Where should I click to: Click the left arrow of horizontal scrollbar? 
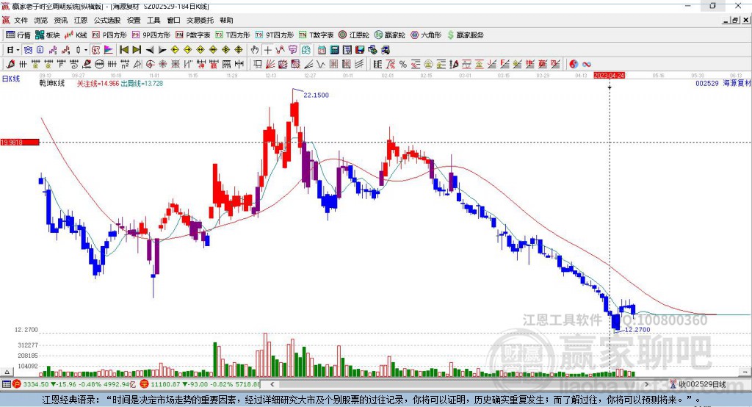click(272, 384)
